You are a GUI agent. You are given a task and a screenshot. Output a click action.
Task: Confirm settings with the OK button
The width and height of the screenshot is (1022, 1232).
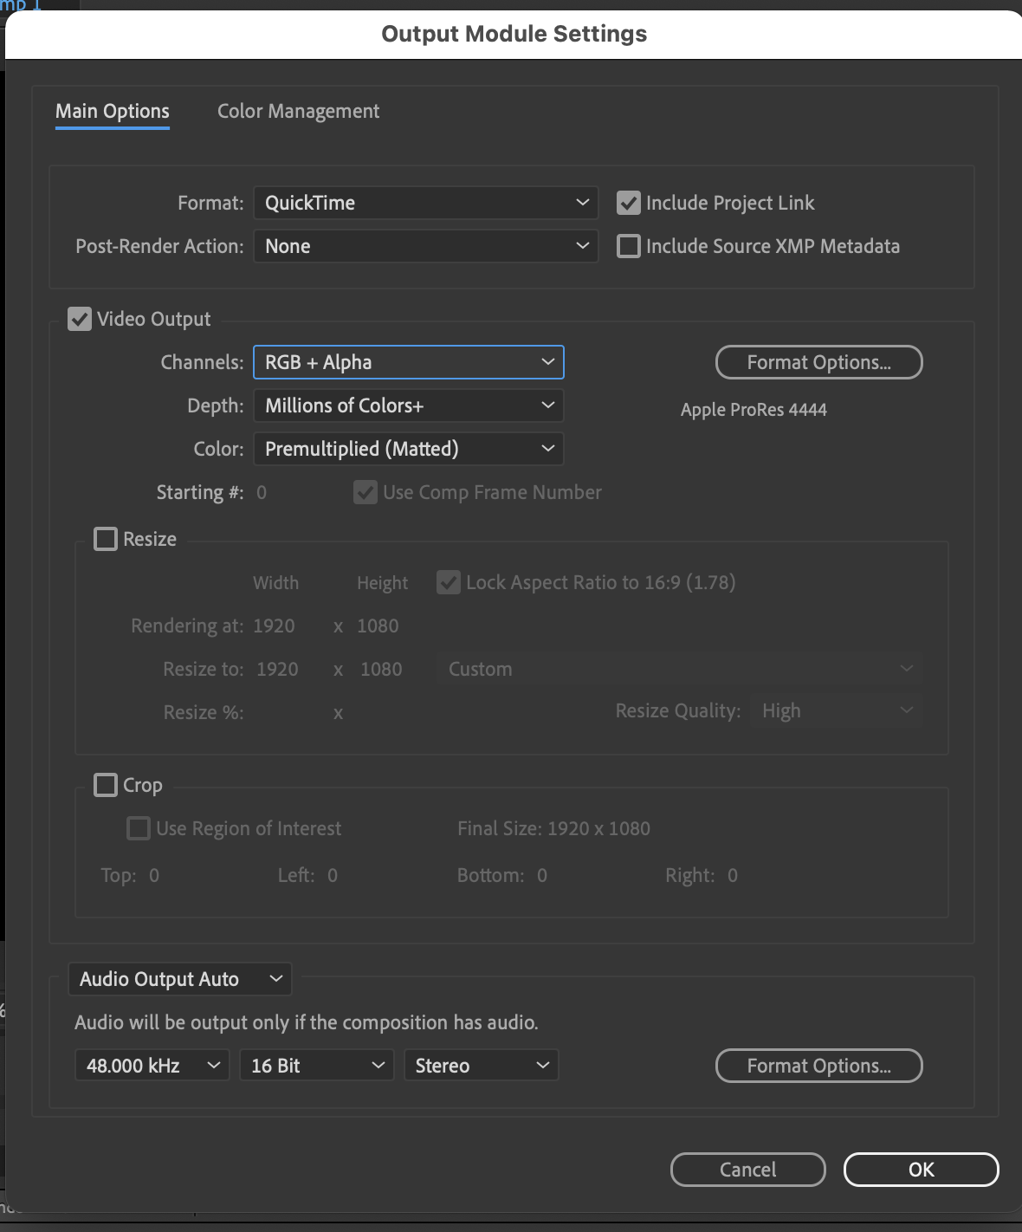(921, 1169)
